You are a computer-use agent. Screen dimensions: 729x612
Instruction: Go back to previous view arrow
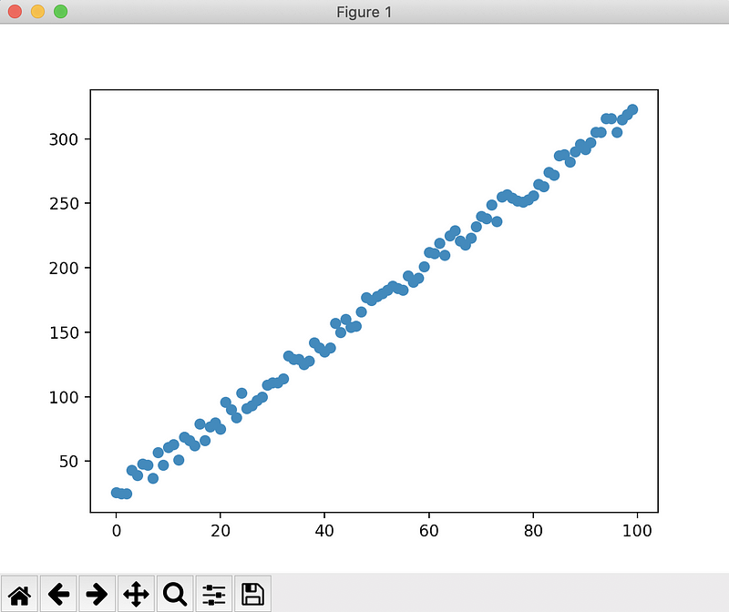(58, 595)
